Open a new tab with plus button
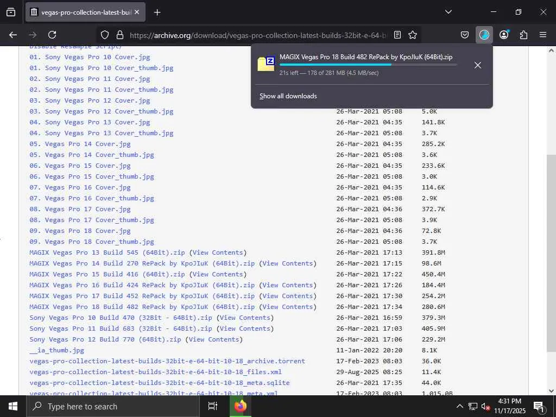Screen dimensions: 556x417 pyautogui.click(x=157, y=12)
